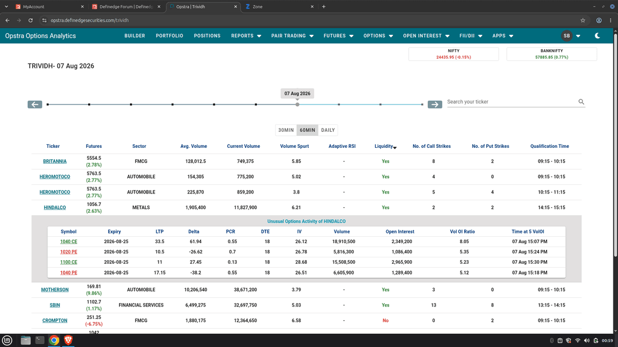Open BRITANNIA ticker link
Screen dimensions: 618x347
pyautogui.click(x=55, y=162)
